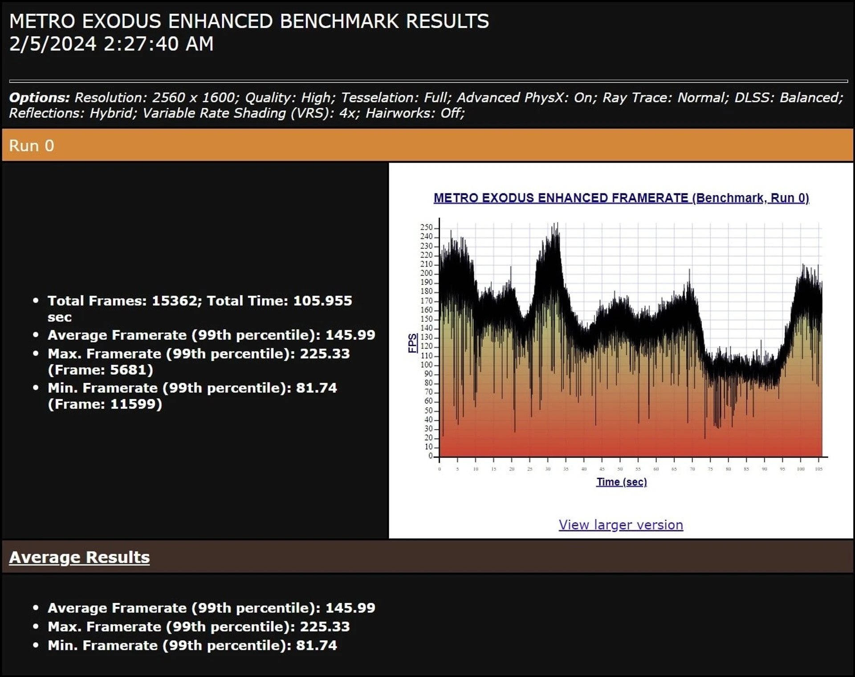855x677 pixels.
Task: Click the (Frame: 11599) text
Action: click(105, 404)
